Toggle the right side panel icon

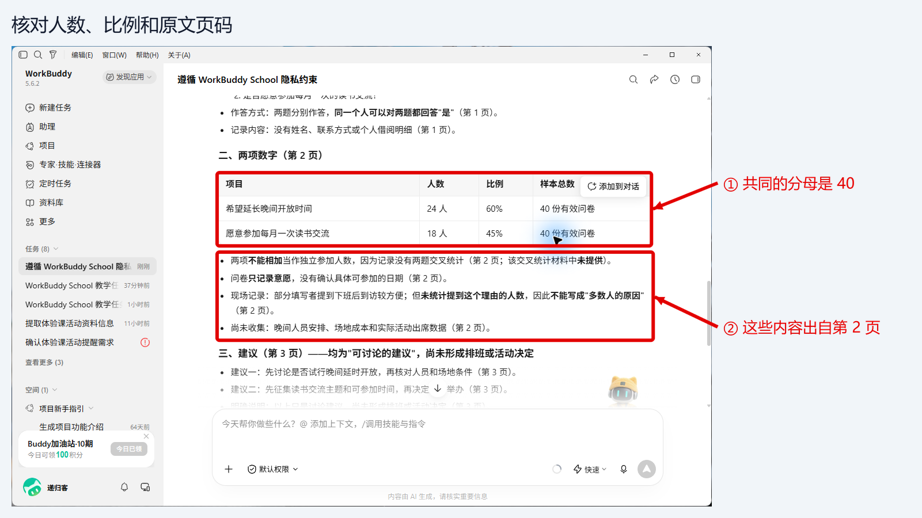click(696, 79)
